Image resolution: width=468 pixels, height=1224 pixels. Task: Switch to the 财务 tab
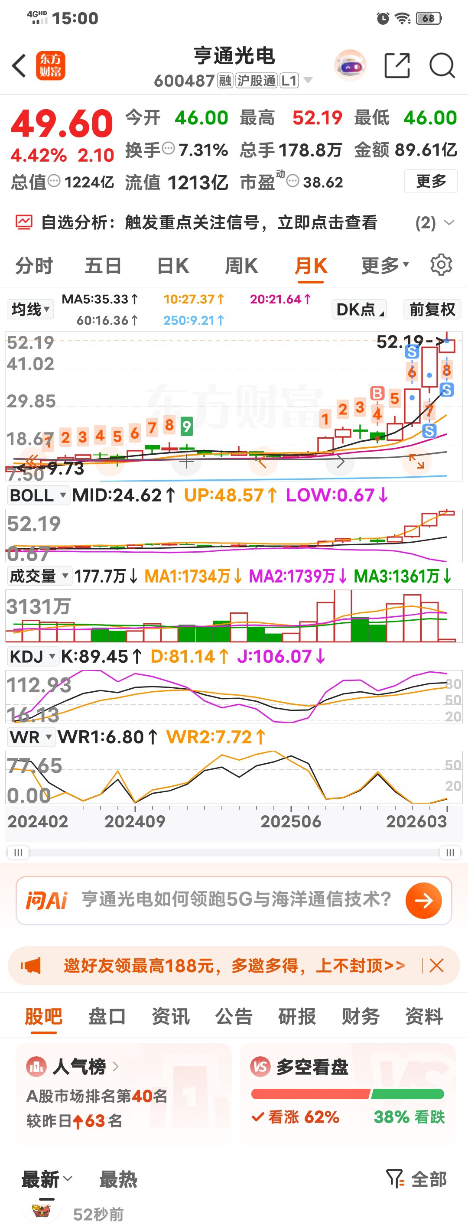[360, 1016]
